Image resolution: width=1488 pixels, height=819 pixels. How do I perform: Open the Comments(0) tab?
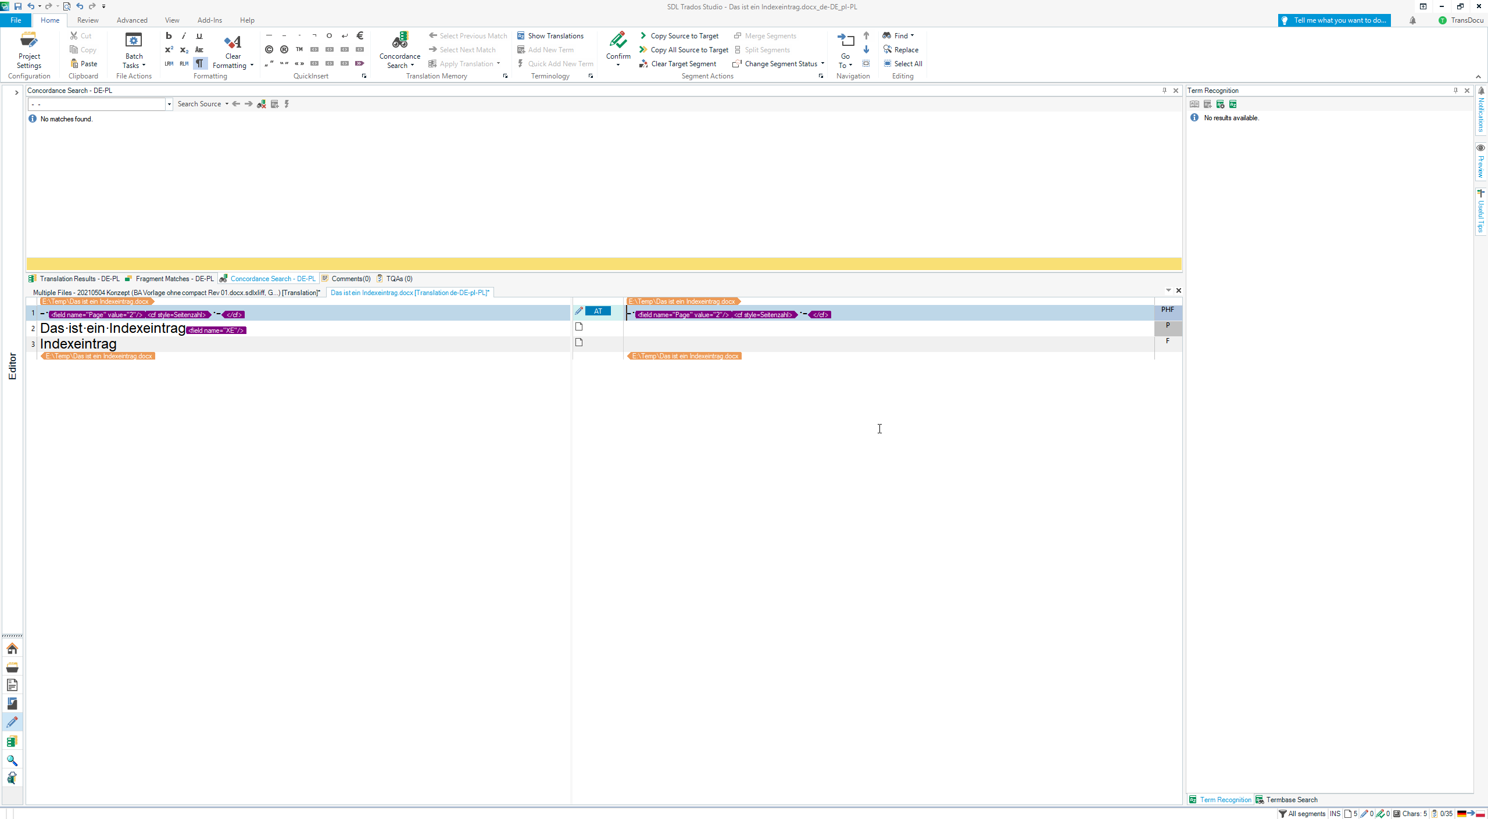[346, 279]
